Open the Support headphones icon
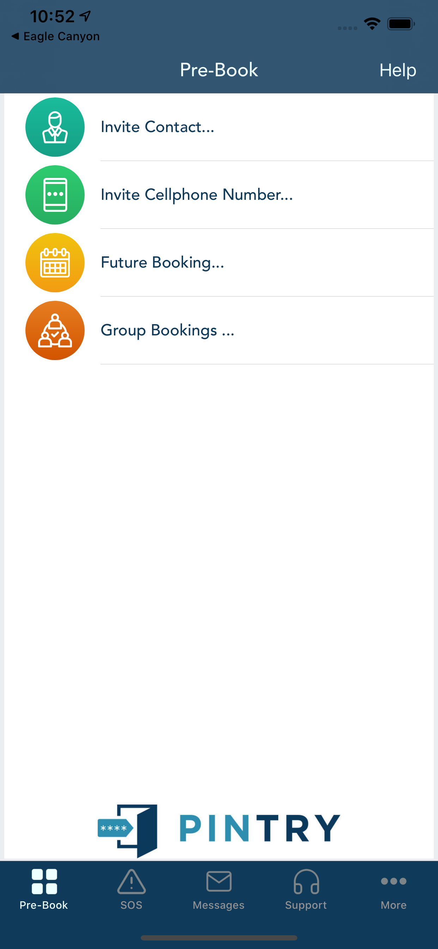438x949 pixels. point(306,882)
